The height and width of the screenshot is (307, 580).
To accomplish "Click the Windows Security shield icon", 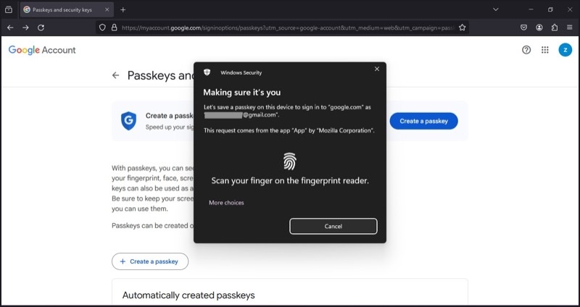I will [x=207, y=72].
